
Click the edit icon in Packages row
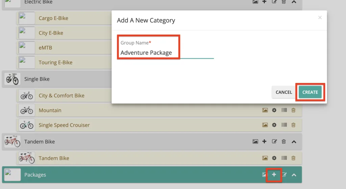(x=284, y=175)
